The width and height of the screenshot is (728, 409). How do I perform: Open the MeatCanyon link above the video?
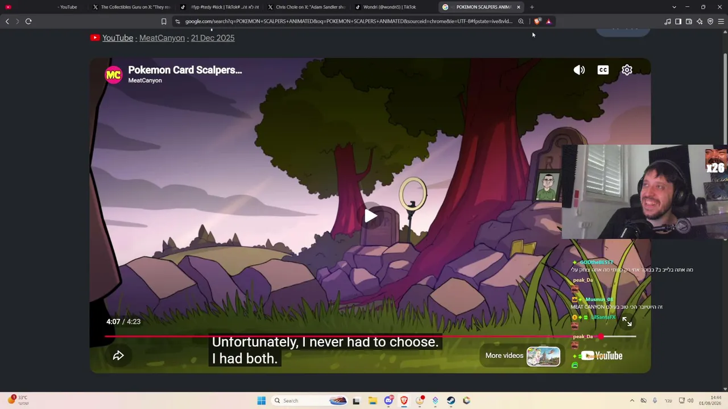click(162, 38)
